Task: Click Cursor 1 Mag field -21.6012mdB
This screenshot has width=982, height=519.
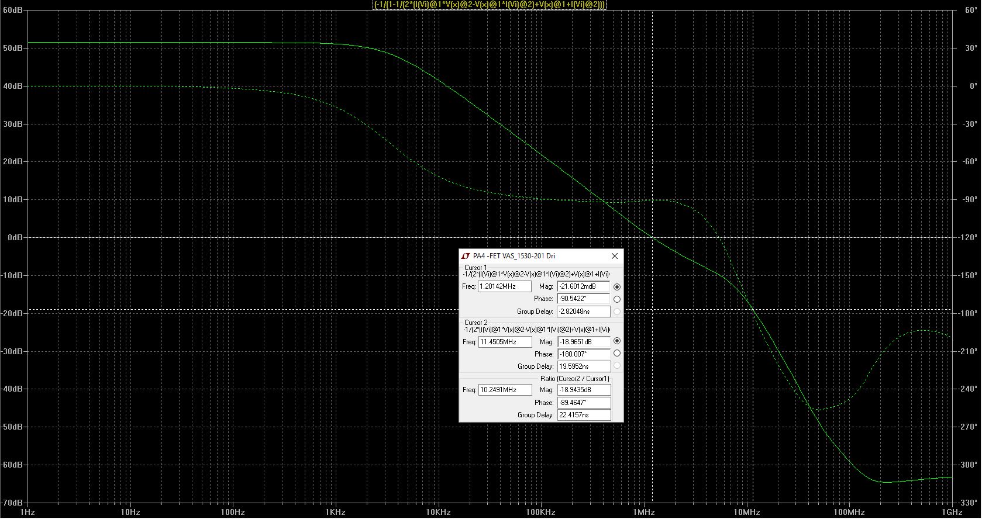Action: [584, 286]
